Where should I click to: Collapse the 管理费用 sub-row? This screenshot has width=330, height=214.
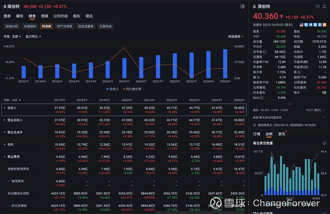point(9,181)
